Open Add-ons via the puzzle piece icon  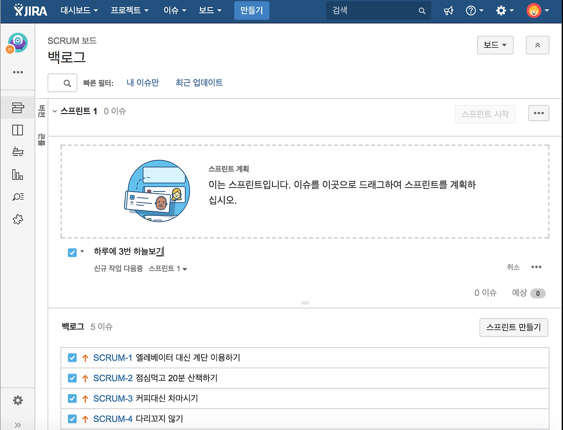[18, 219]
